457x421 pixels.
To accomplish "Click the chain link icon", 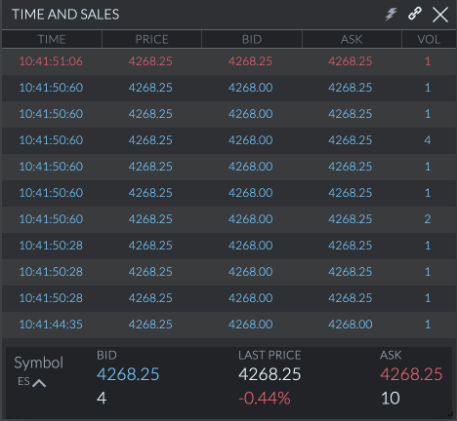I will coord(415,14).
